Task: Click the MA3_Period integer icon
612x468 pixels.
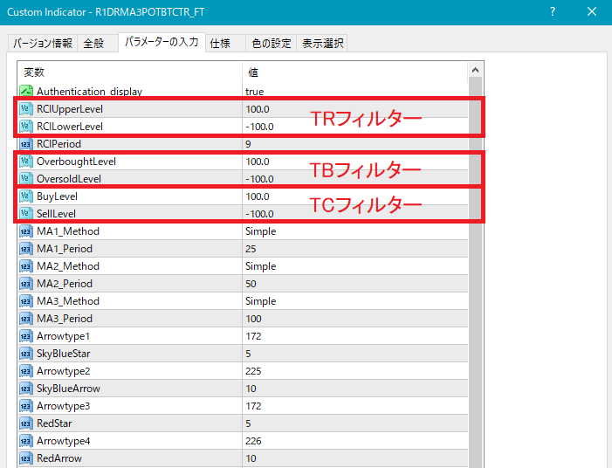Action: 26,319
